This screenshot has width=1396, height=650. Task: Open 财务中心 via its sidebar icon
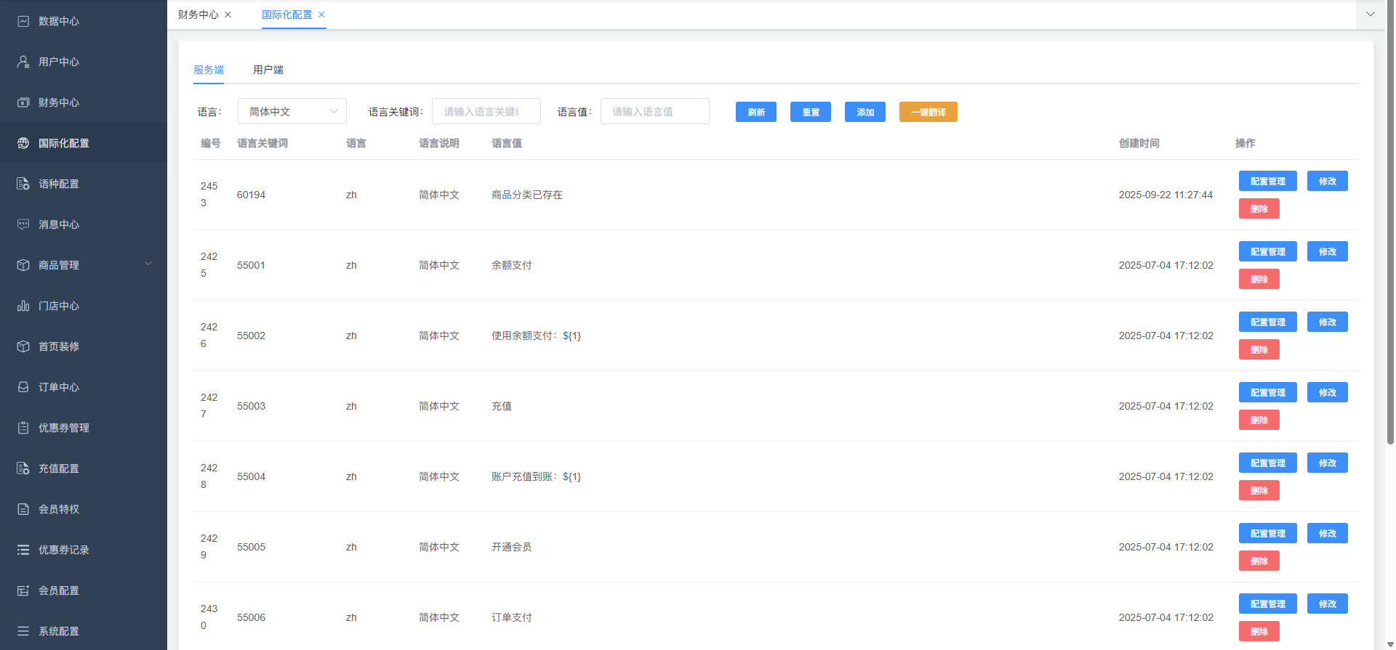click(x=23, y=102)
